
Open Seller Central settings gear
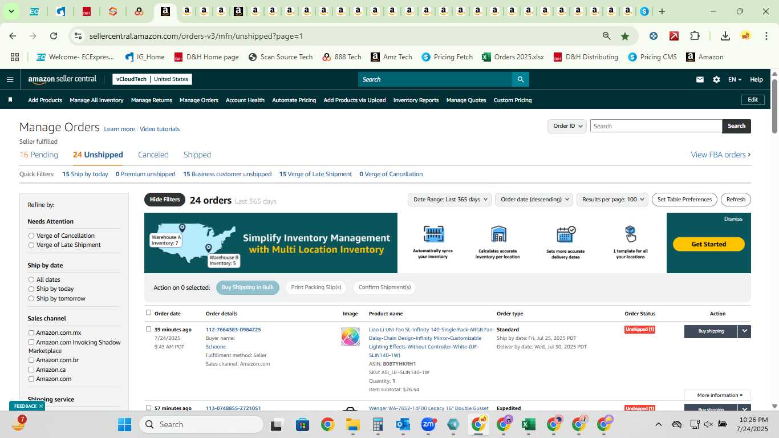(716, 79)
